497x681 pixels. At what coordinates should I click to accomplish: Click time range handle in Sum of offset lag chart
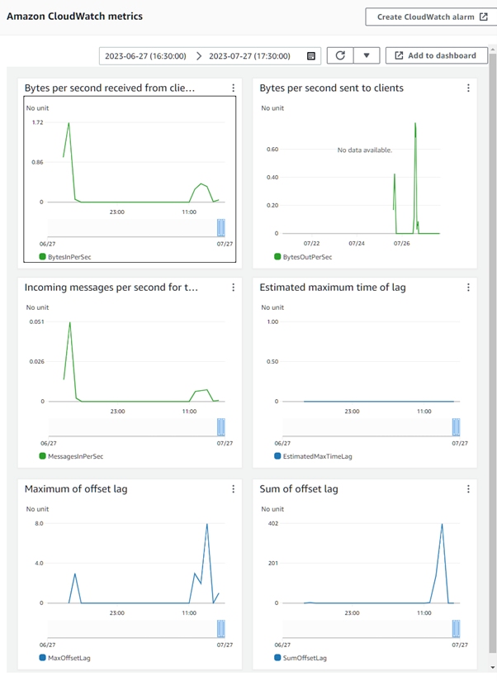[456, 629]
